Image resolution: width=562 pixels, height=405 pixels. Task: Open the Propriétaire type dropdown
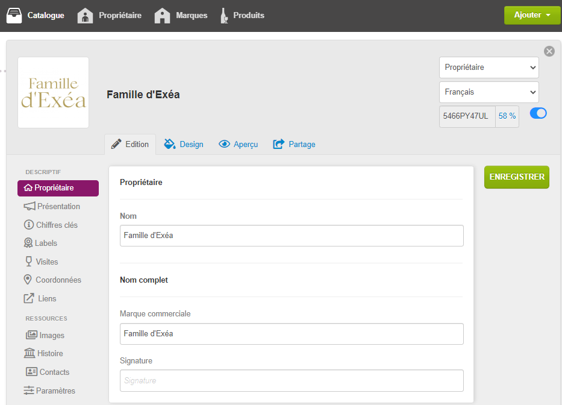489,67
